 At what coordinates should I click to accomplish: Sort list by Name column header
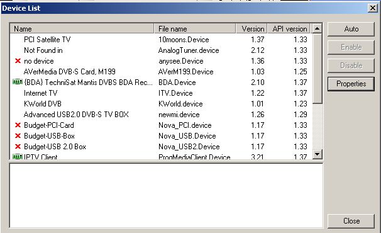(x=82, y=29)
